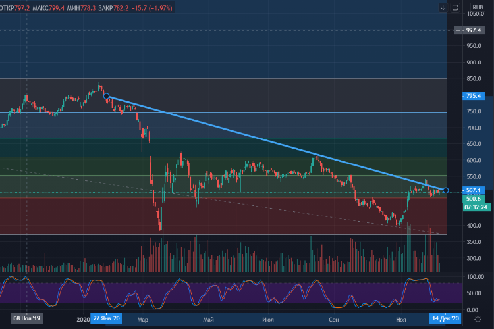Click the 50.00 oscillator scale label
This screenshot has height=329, width=494.
pyautogui.click(x=474, y=293)
